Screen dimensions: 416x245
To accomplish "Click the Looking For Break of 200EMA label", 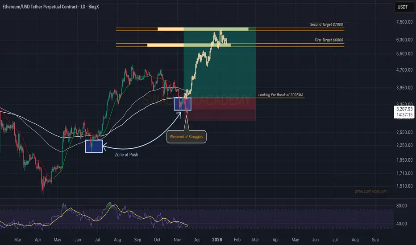I will point(281,95).
